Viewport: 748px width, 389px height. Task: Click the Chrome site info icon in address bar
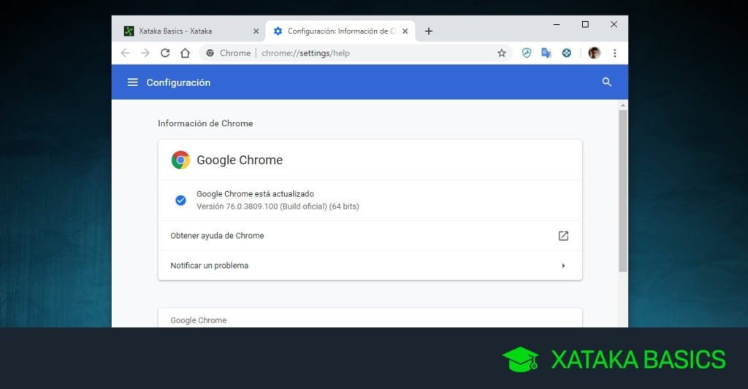pos(210,53)
